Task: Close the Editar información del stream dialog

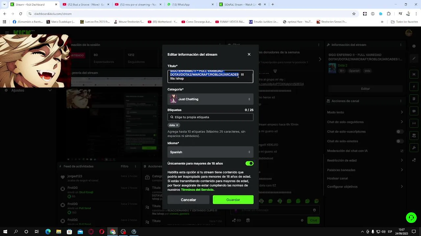Action: click(x=249, y=54)
